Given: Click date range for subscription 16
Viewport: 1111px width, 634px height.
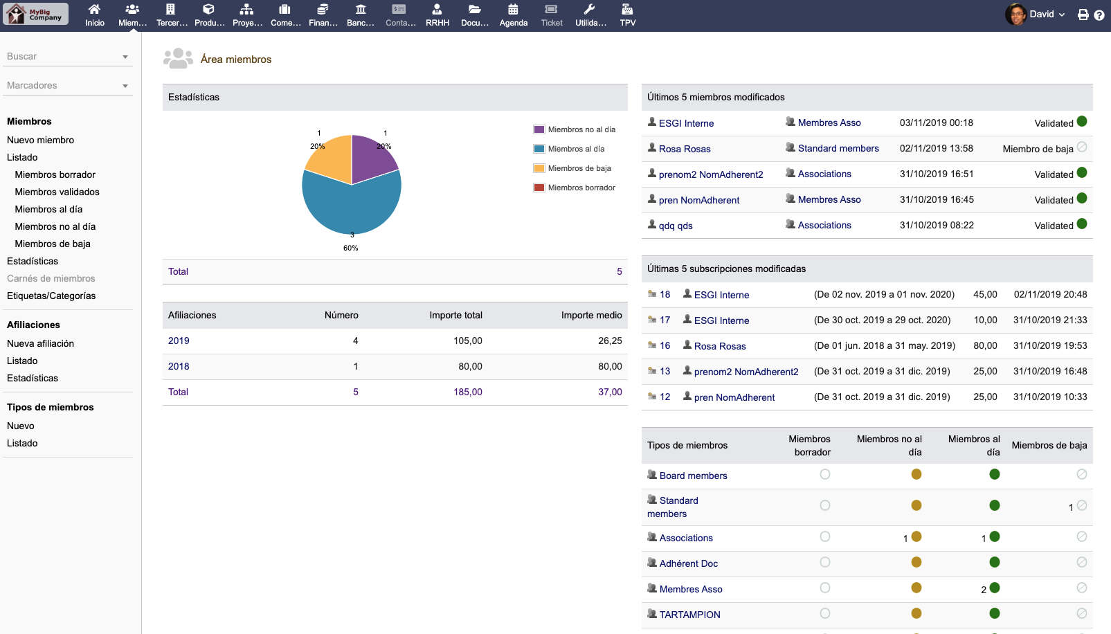Looking at the screenshot, I should click(885, 345).
